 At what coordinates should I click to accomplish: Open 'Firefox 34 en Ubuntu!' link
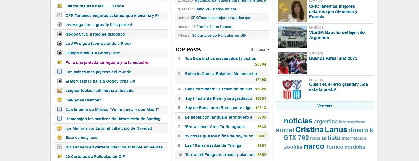pyautogui.click(x=215, y=27)
